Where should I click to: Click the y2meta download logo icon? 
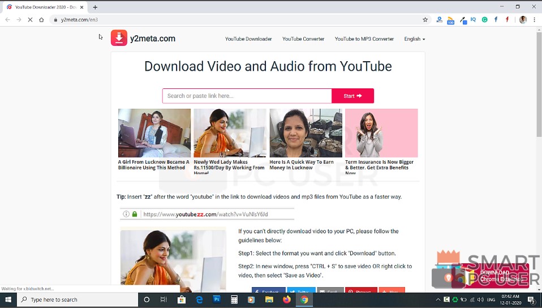pos(119,38)
